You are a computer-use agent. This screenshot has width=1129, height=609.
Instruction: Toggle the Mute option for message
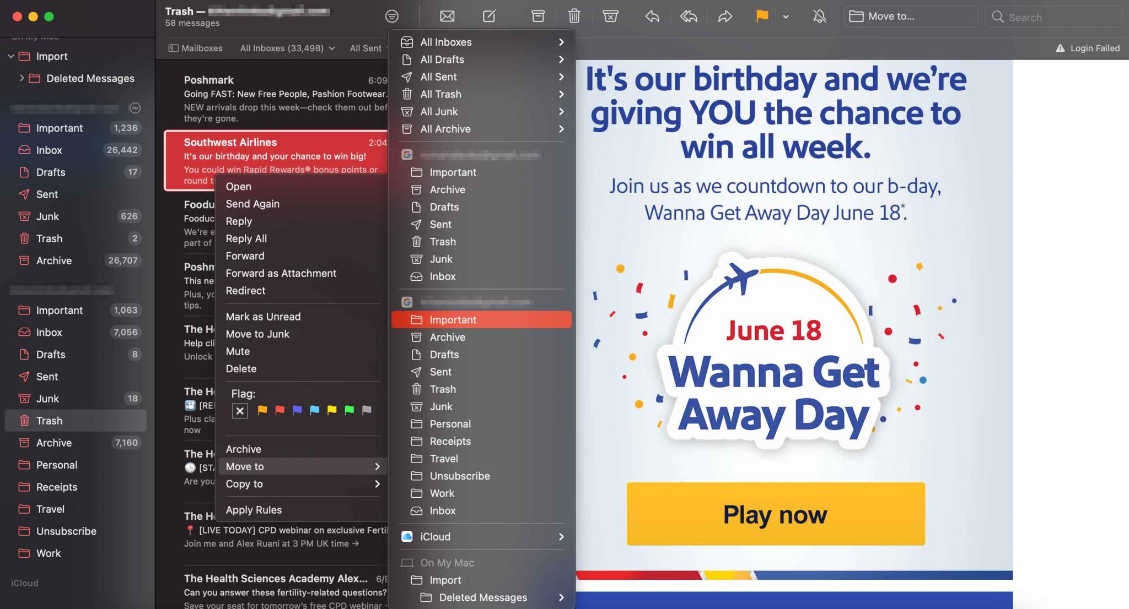[x=237, y=351]
